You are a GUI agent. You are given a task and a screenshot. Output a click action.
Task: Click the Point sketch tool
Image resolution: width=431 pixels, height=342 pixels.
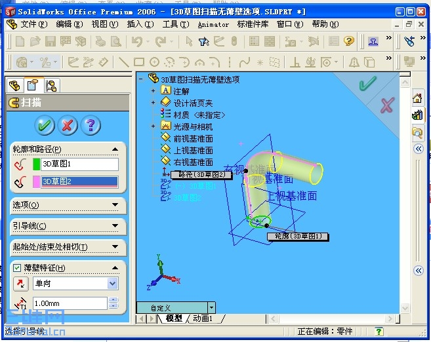coord(260,63)
